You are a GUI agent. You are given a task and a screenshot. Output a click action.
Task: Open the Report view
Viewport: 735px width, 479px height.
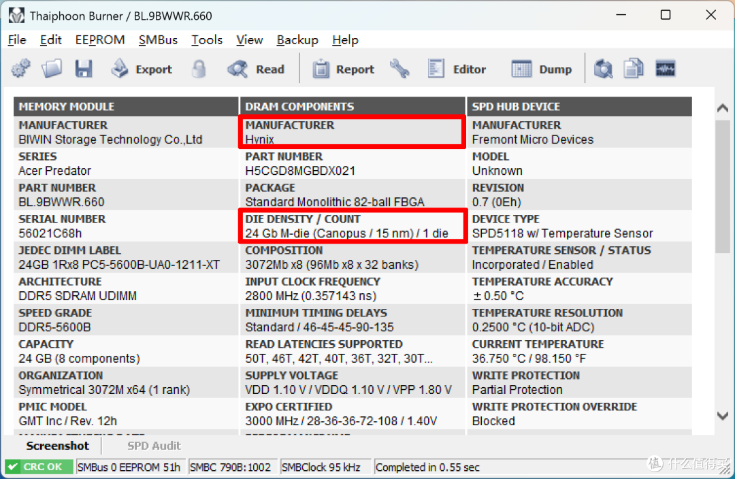click(x=344, y=69)
